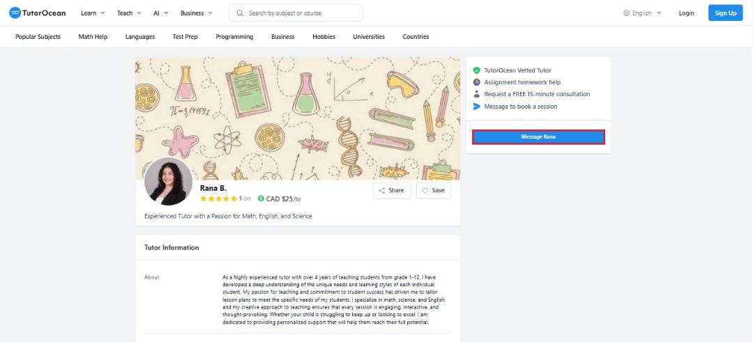The width and height of the screenshot is (753, 342).
Task: Click the five-star rating for Rana B.
Action: (x=218, y=199)
